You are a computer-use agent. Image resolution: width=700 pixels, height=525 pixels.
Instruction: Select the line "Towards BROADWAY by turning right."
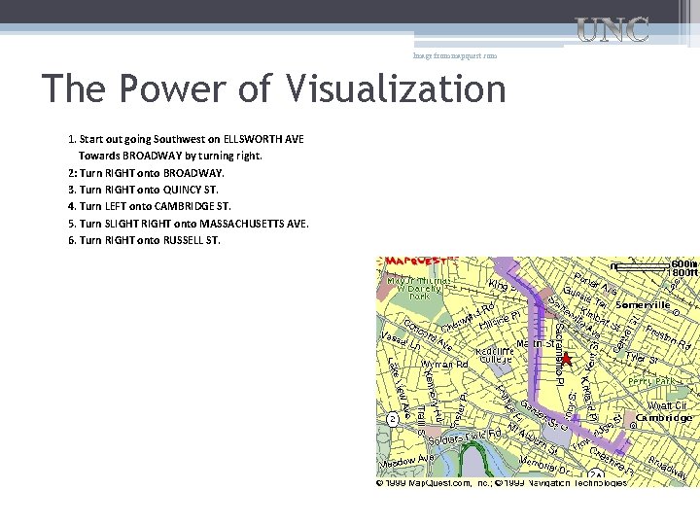[170, 156]
